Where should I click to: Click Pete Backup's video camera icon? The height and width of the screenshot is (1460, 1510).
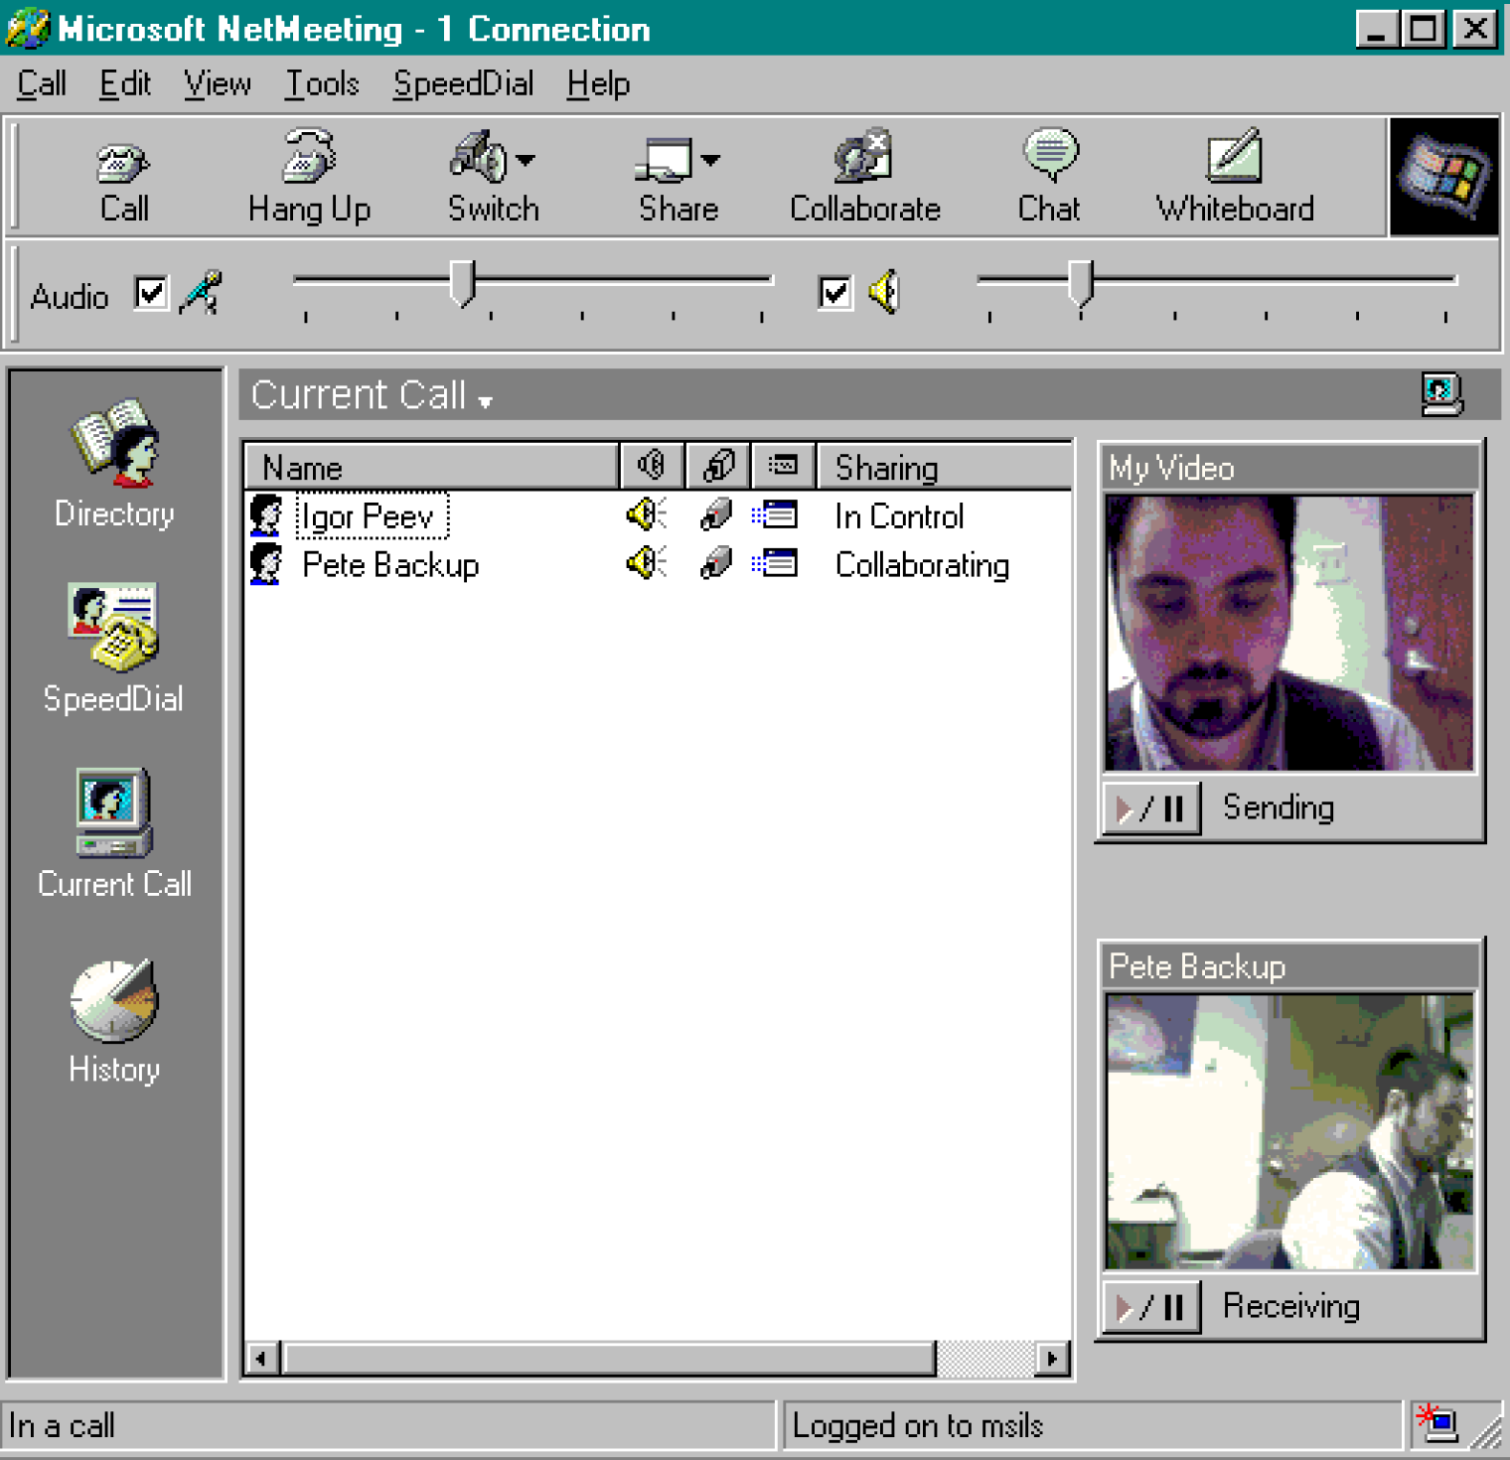[715, 563]
